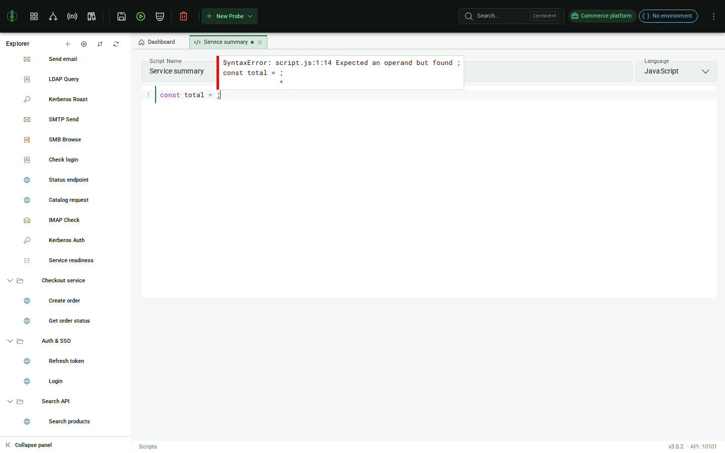The width and height of the screenshot is (725, 453).
Task: Click the theater mask icon in toolbar
Action: (x=160, y=16)
